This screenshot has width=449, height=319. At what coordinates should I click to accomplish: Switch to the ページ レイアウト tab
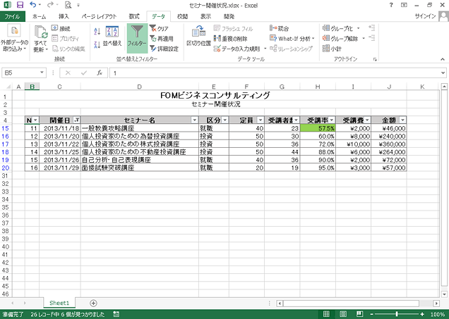99,17
